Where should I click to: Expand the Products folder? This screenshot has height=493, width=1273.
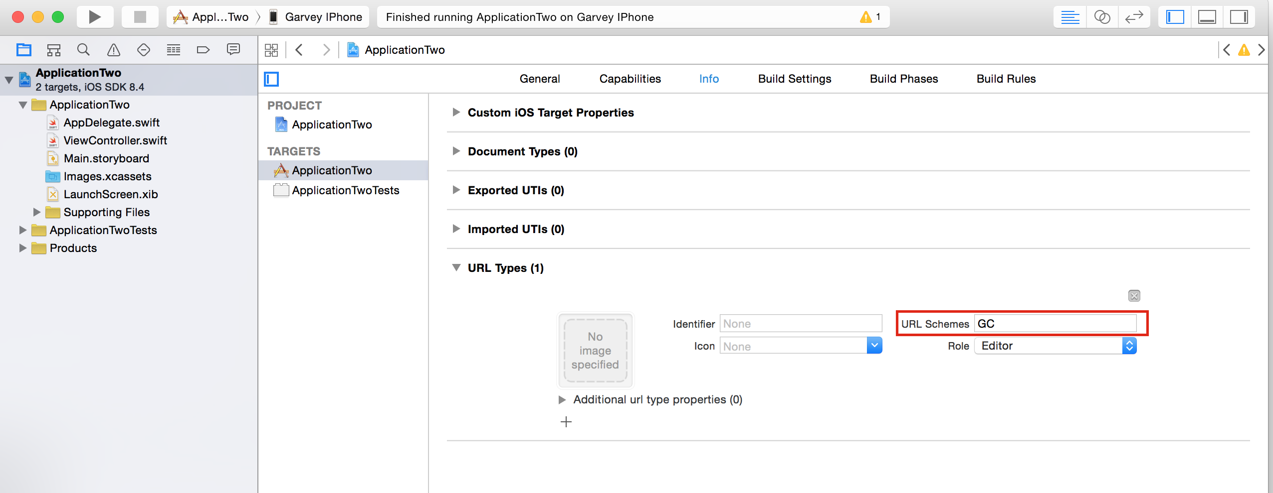click(23, 248)
